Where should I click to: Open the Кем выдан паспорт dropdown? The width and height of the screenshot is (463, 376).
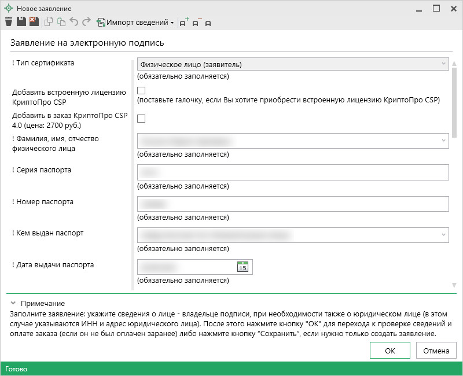(x=443, y=235)
